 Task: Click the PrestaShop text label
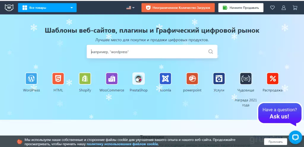(x=139, y=90)
